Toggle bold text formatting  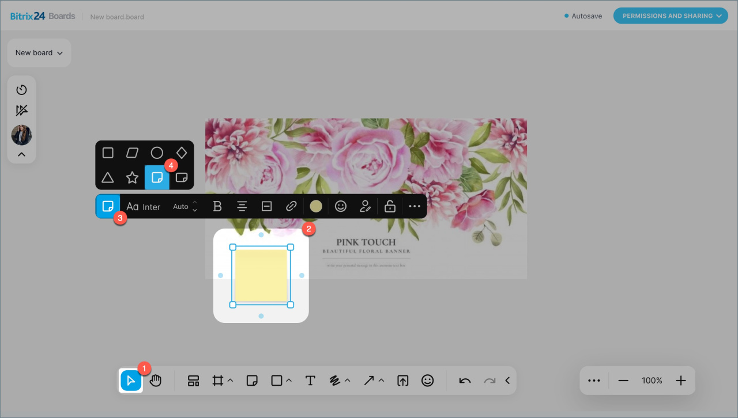click(x=217, y=206)
